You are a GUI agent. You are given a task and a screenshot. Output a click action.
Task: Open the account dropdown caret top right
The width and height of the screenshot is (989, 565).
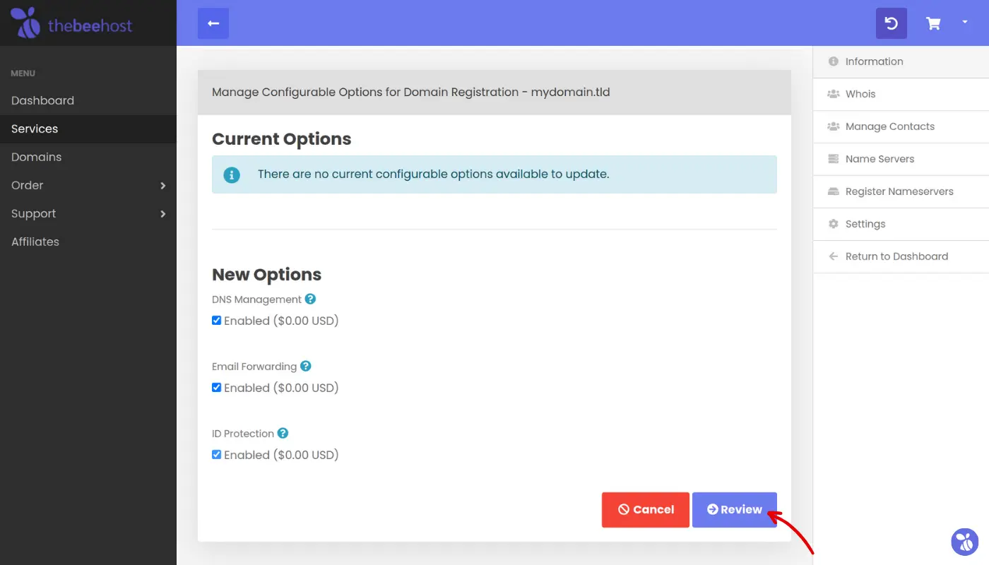pyautogui.click(x=965, y=23)
